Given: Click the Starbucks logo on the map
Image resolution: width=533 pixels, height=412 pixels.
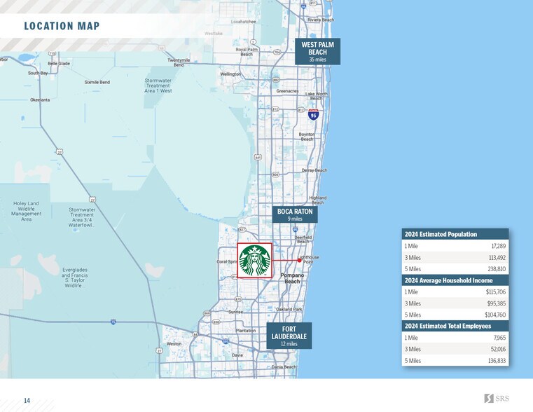Looking at the screenshot, I should [255, 261].
